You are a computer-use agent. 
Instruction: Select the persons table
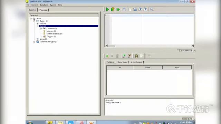pos(43,24)
